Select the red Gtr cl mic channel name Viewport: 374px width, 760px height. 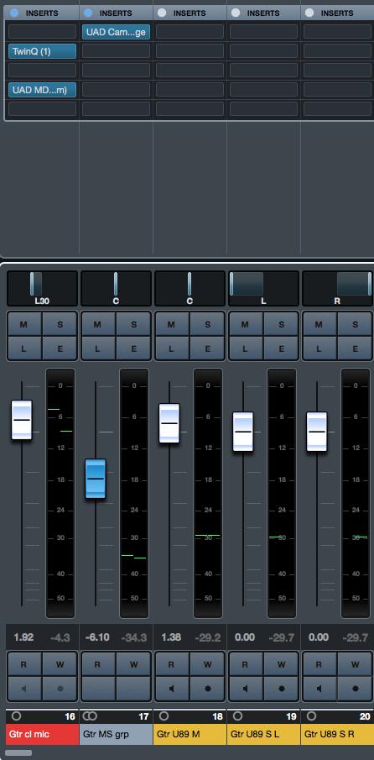pyautogui.click(x=42, y=734)
